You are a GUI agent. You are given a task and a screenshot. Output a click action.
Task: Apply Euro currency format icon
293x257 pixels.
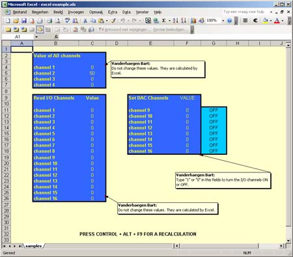click(x=255, y=21)
